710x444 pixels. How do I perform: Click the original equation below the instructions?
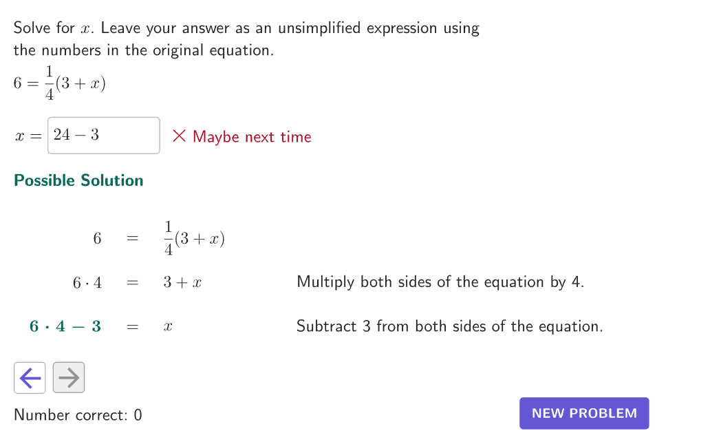[x=59, y=84]
